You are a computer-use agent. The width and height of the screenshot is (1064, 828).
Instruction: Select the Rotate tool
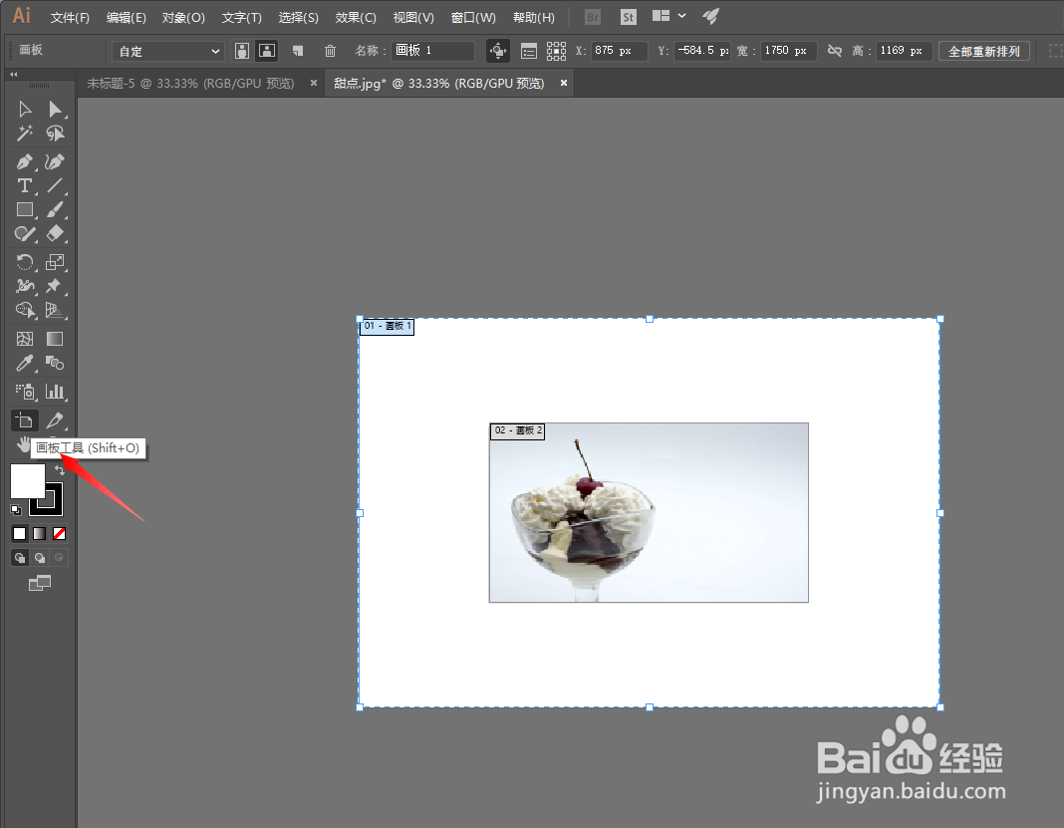[x=25, y=262]
